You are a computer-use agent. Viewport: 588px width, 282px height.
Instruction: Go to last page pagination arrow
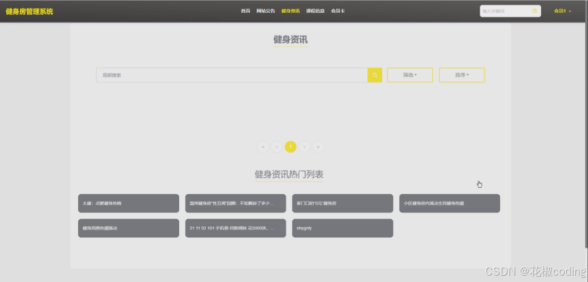[318, 147]
